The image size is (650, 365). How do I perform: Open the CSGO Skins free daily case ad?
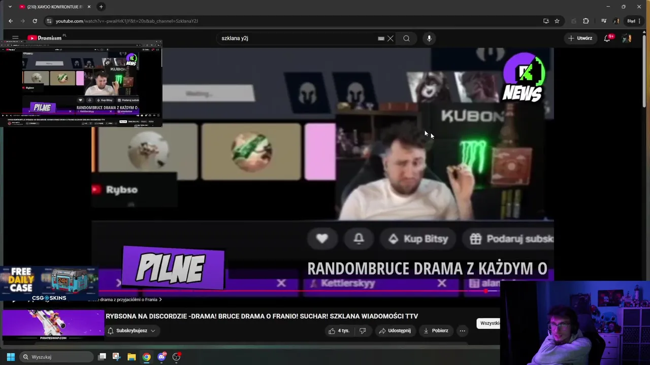pos(49,284)
